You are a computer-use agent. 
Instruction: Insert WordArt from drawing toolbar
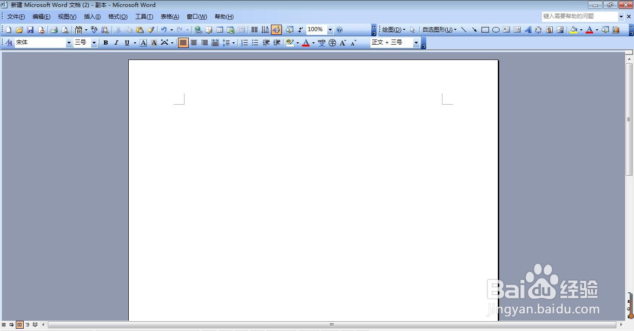click(x=528, y=30)
